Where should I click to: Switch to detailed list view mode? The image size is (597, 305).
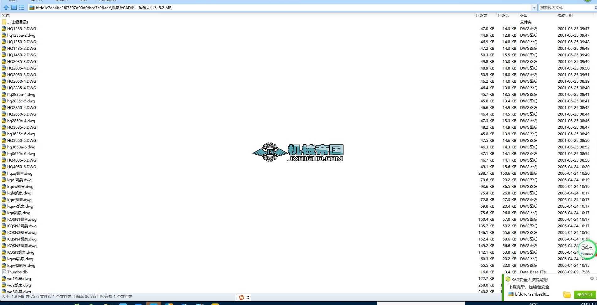(x=22, y=8)
